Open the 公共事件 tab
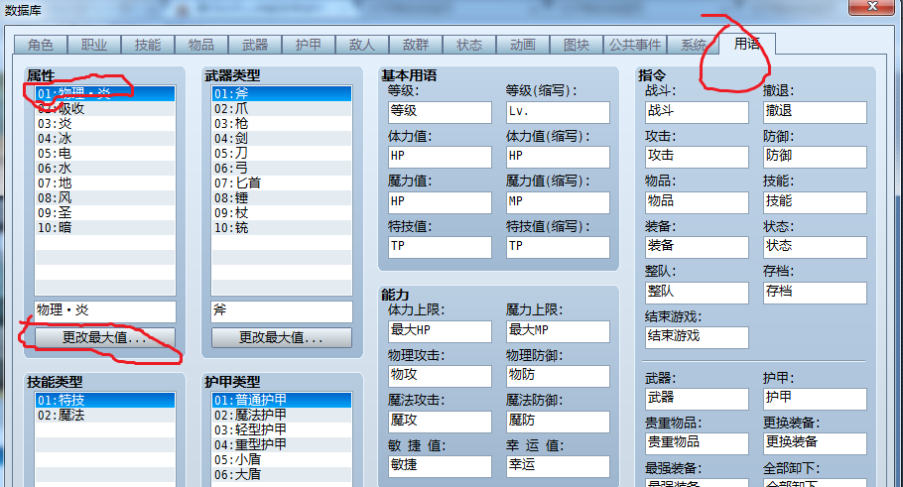The image size is (903, 487). click(x=635, y=45)
